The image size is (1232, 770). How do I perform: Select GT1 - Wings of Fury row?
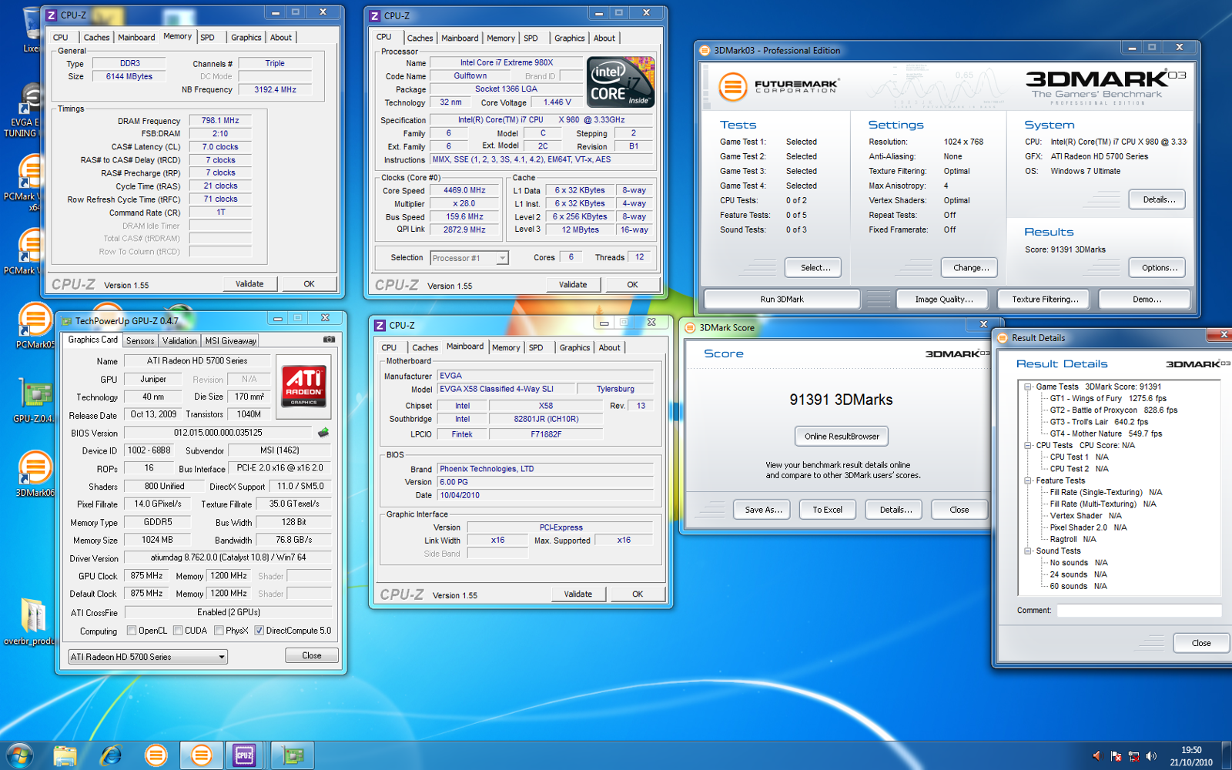1107,398
